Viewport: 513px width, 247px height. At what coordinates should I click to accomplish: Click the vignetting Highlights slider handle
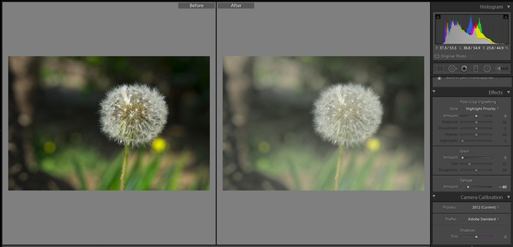tap(462, 141)
